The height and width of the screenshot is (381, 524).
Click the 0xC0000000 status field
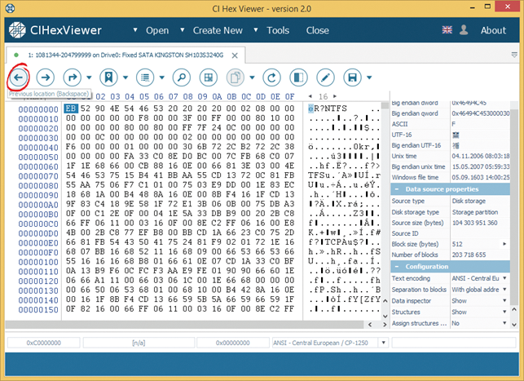(x=44, y=343)
